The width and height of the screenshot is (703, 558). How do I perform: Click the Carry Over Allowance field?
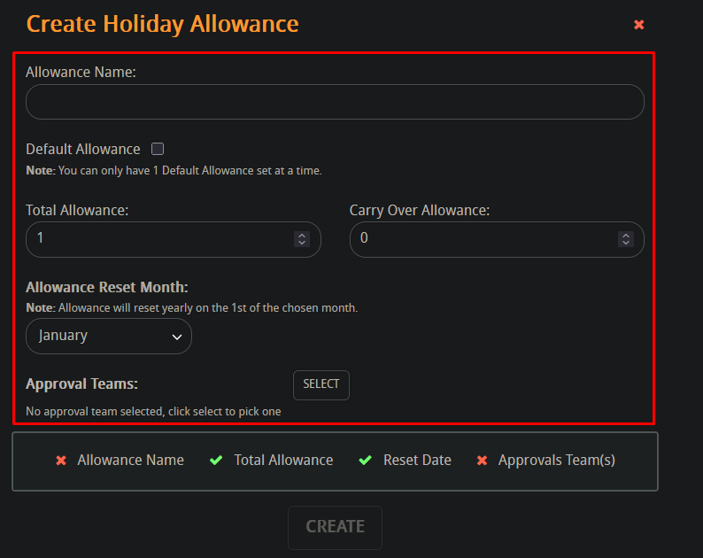tap(497, 239)
